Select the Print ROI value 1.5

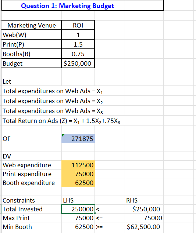click(x=78, y=44)
